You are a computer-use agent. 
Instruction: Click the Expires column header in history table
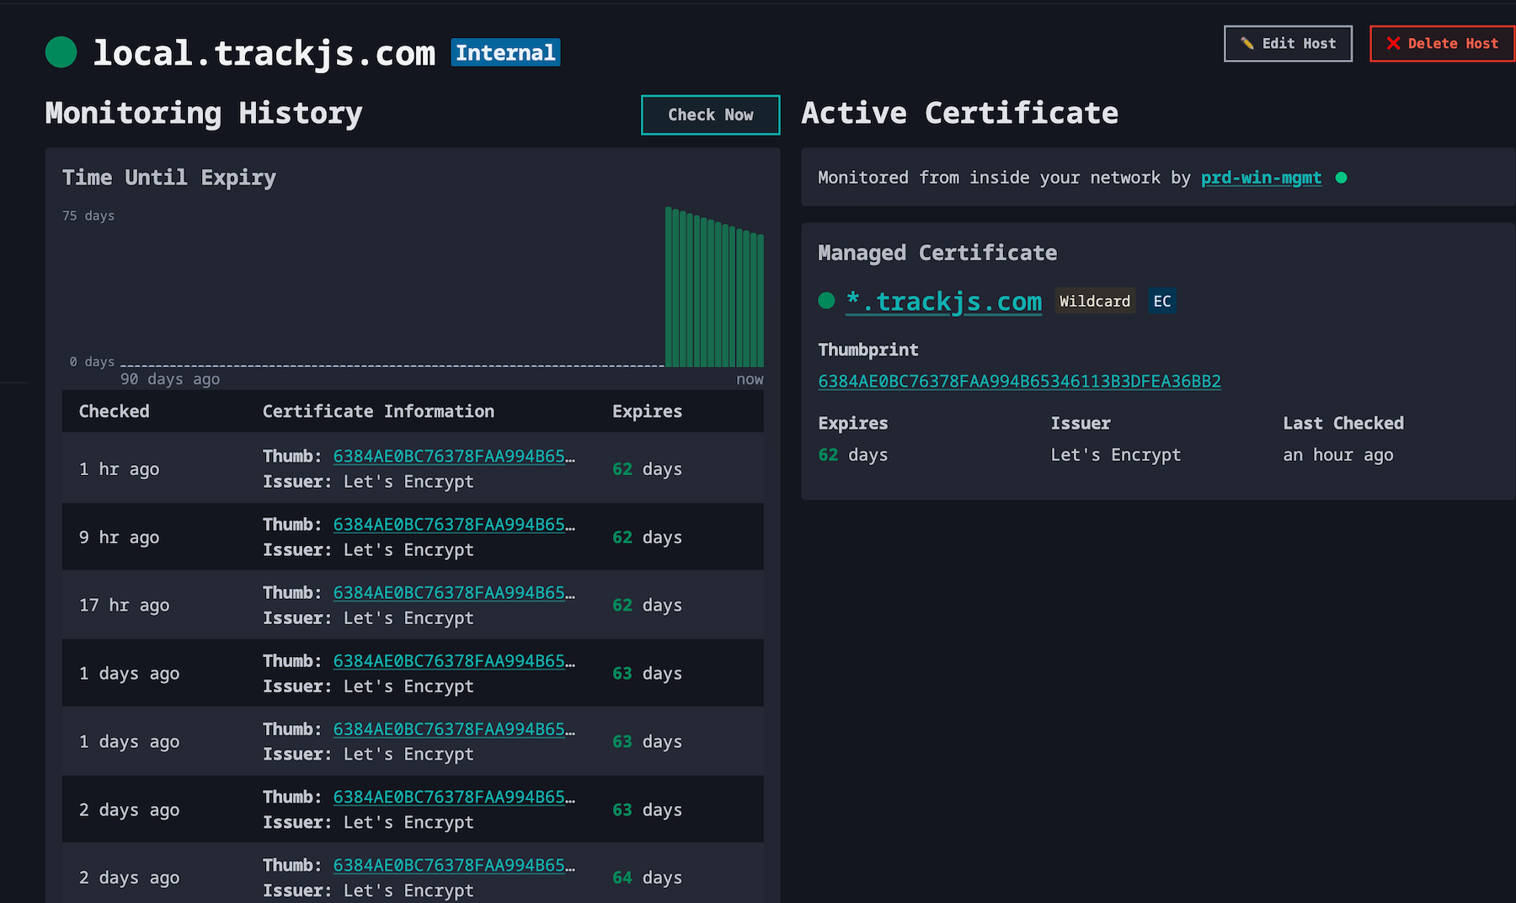coord(647,411)
